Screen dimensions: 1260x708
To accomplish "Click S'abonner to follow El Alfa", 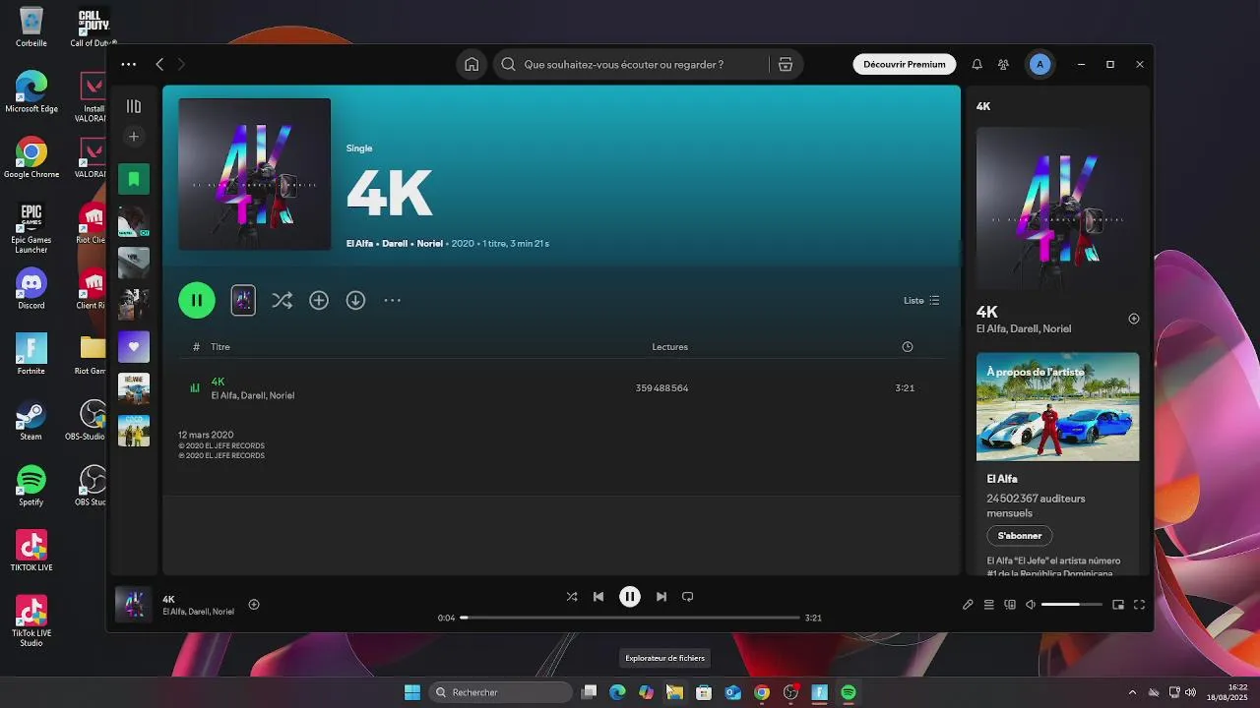I will click(x=1020, y=536).
